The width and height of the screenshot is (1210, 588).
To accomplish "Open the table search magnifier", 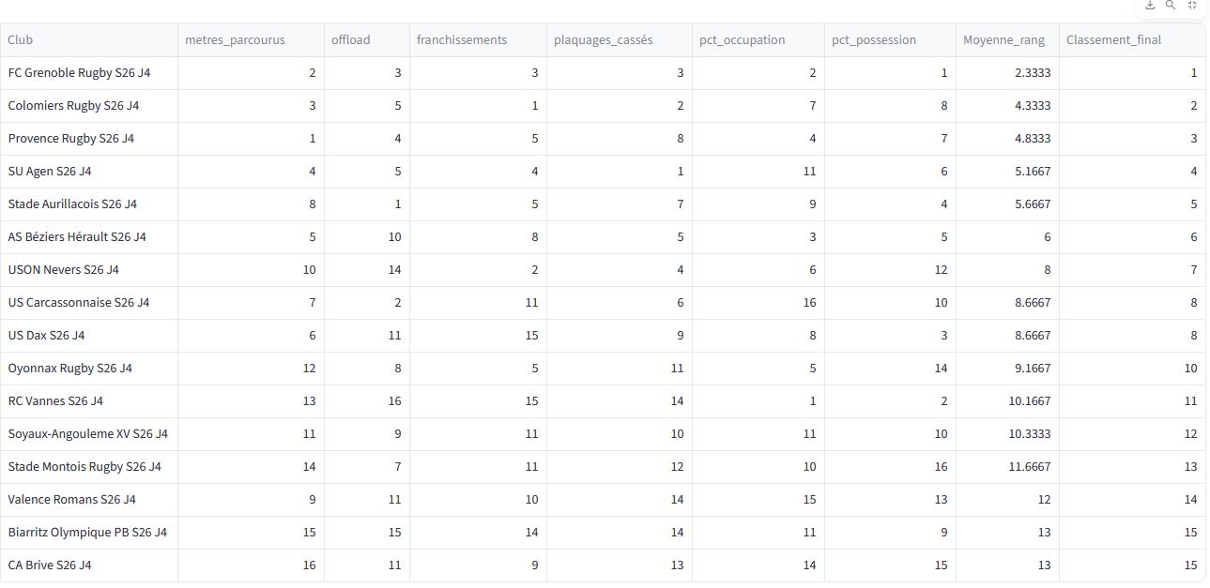I will pos(1171,6).
